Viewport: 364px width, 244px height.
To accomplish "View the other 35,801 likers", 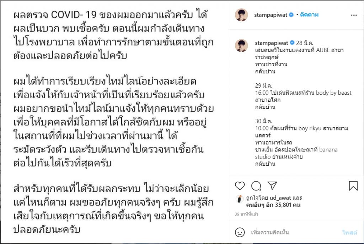I will [x=273, y=205].
